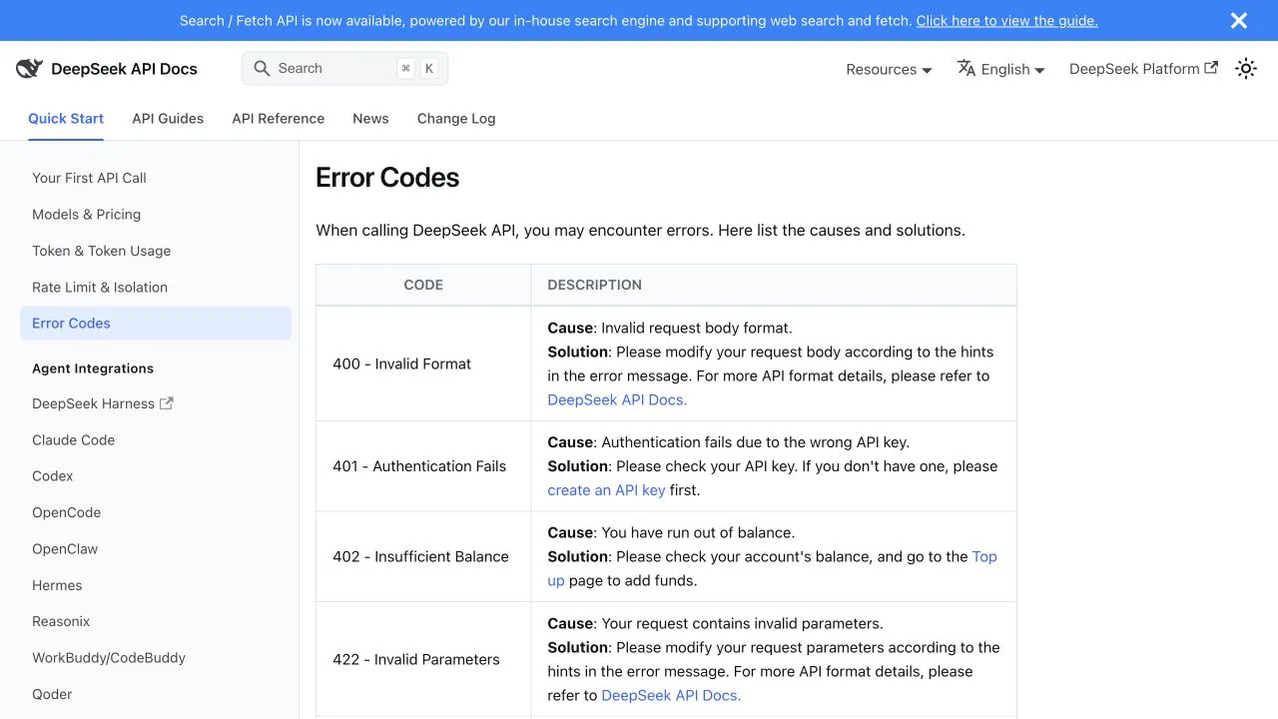Open the Change Log tab

pyautogui.click(x=456, y=118)
